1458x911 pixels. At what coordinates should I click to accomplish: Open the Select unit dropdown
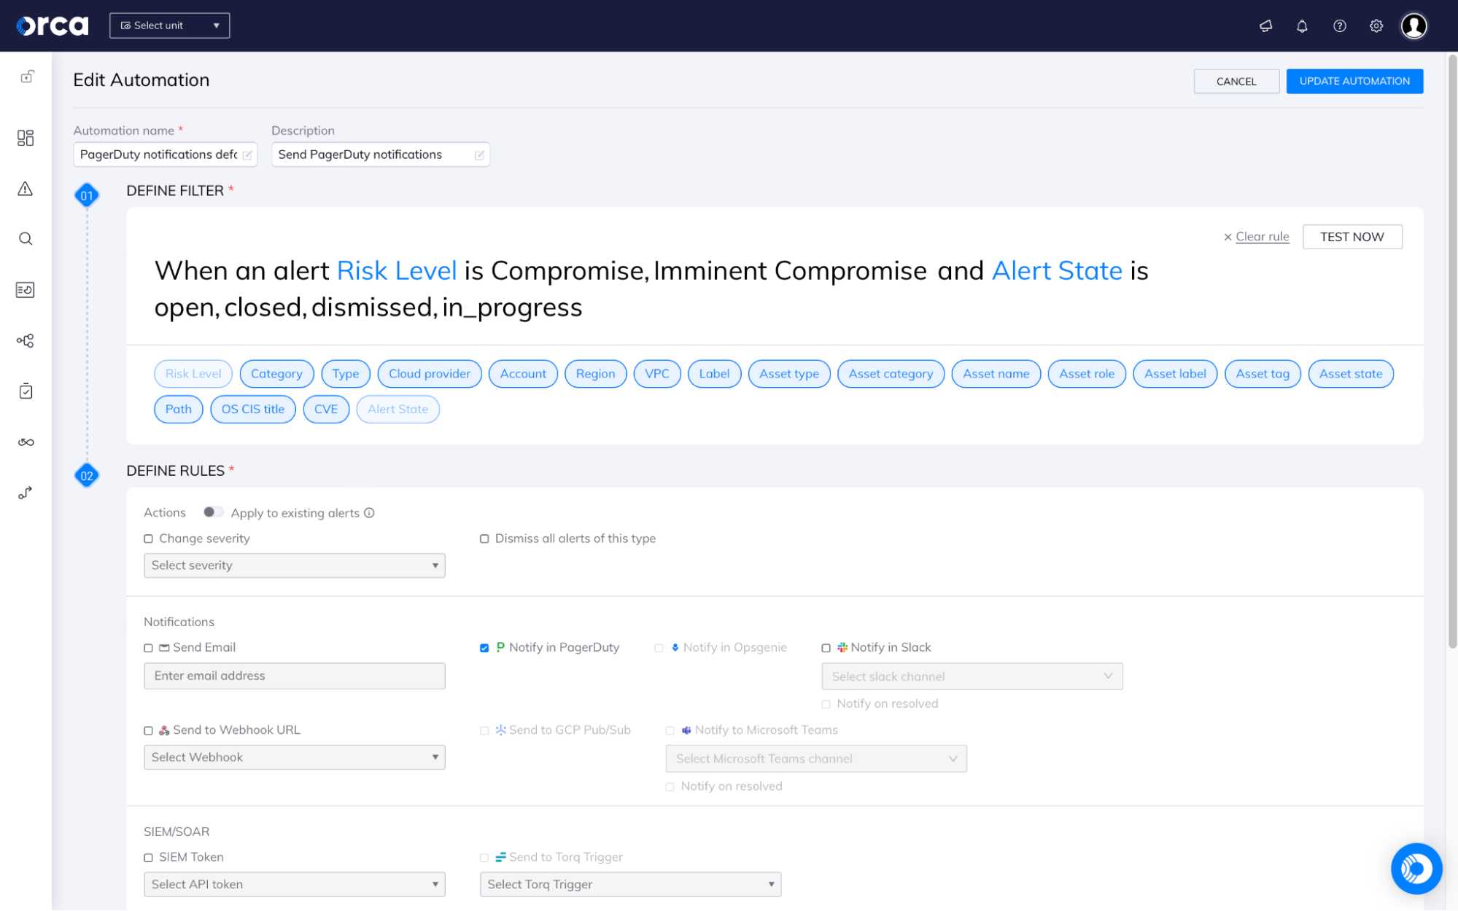click(x=169, y=25)
